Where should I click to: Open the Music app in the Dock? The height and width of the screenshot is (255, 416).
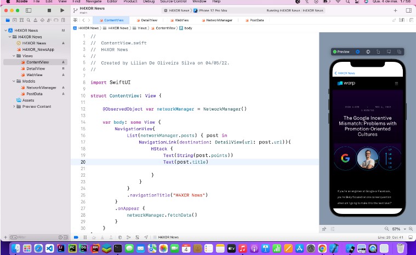point(242,248)
